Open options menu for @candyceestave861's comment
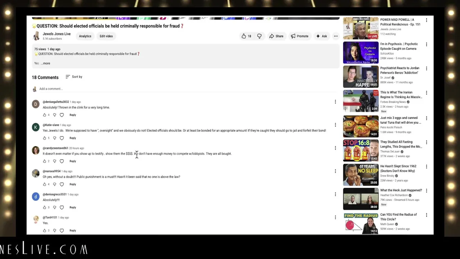 335,148
